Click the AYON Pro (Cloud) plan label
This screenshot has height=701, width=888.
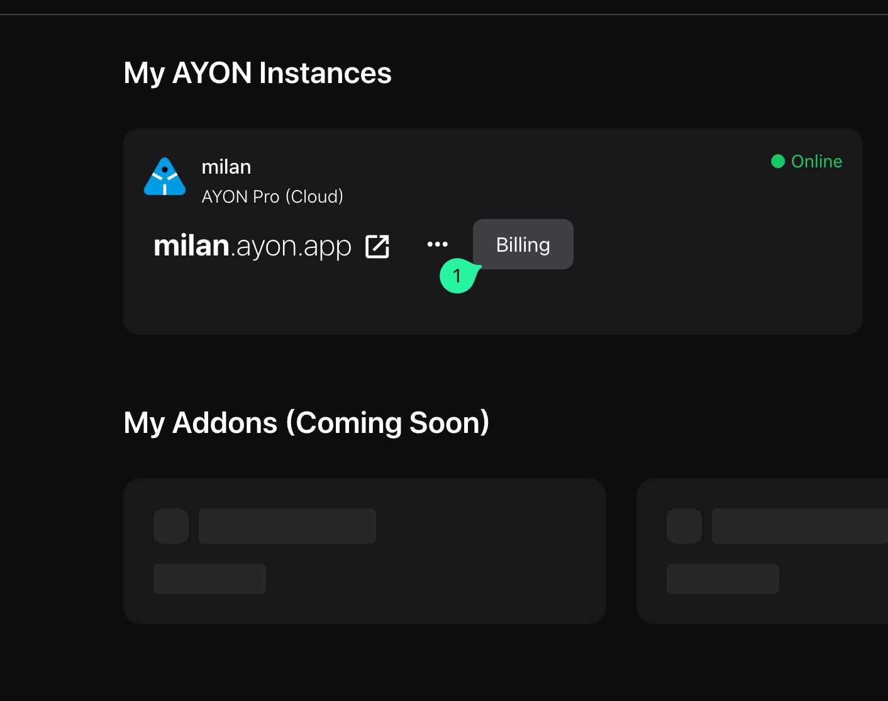[x=272, y=196]
